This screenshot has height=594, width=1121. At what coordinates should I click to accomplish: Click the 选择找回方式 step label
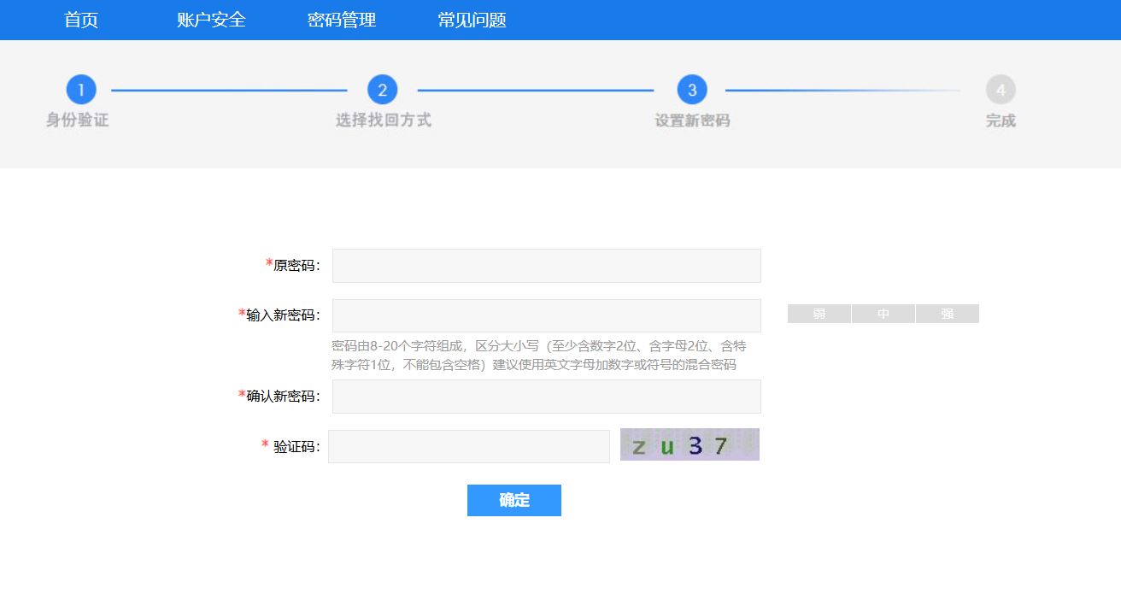(383, 121)
